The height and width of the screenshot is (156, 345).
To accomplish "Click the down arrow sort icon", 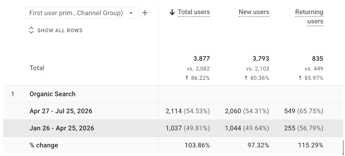I will tap(172, 12).
